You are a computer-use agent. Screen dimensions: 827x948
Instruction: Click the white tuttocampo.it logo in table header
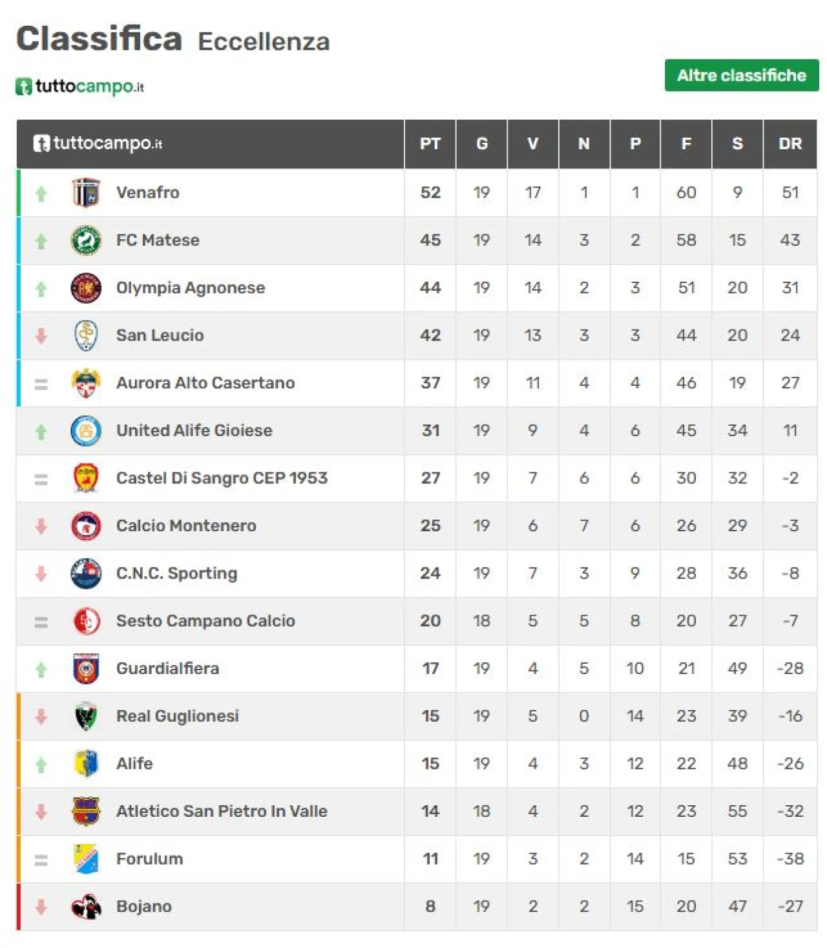click(x=98, y=143)
